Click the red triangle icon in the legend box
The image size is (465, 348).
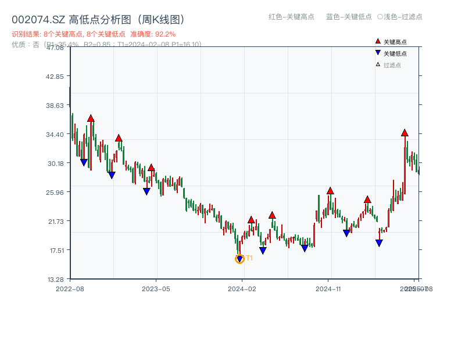[378, 41]
